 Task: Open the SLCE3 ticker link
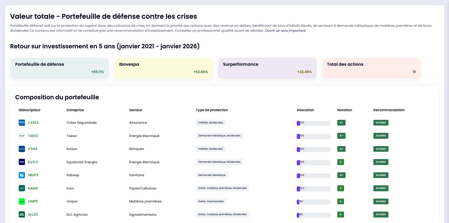(33, 214)
